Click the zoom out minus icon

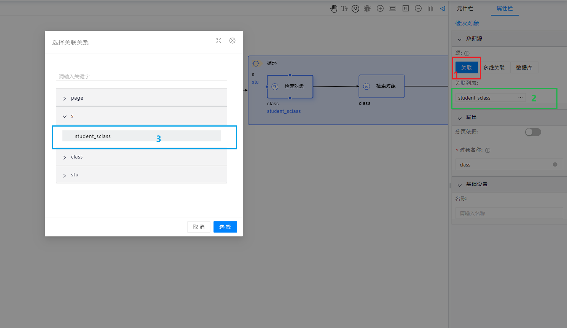(418, 8)
